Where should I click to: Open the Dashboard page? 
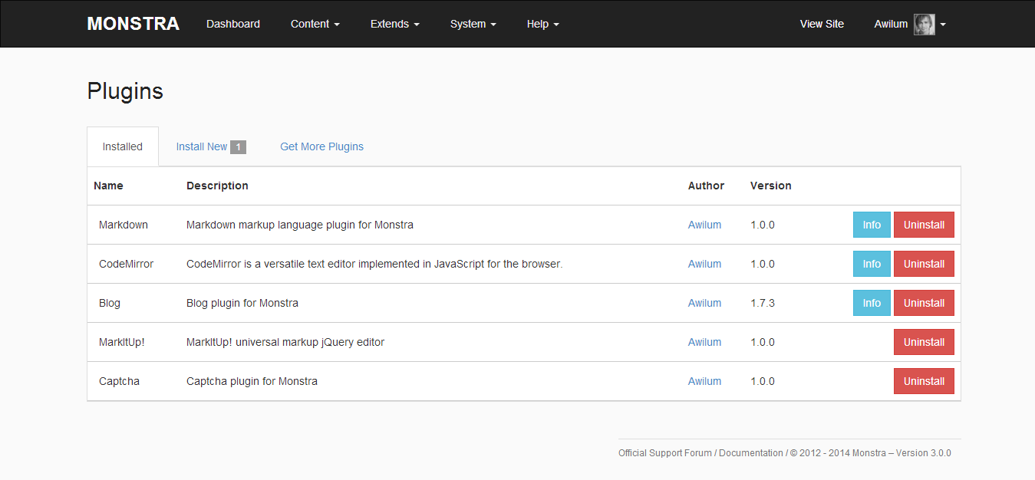coord(233,24)
